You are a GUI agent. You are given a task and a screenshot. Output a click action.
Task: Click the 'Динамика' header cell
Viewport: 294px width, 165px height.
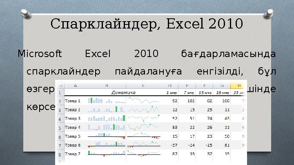123,92
